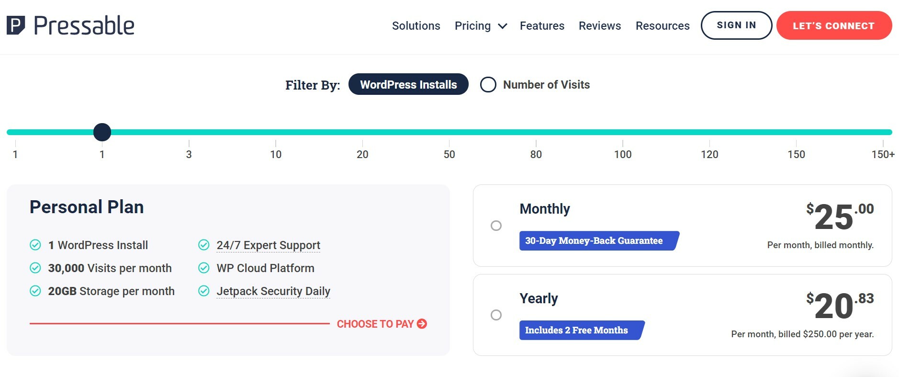
Task: Click the arrow icon beside Choose to Pay
Action: click(422, 324)
